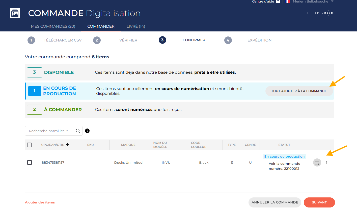357x210 pixels.
Task: Click the Commande Digitalisation image logo icon
Action: (x=15, y=13)
